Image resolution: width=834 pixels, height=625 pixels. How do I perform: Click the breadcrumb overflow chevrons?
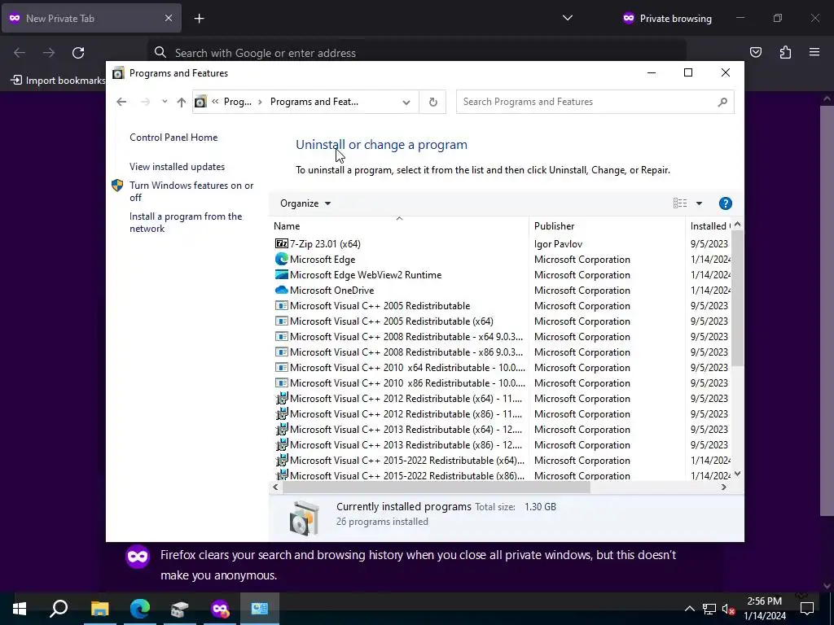coord(215,102)
